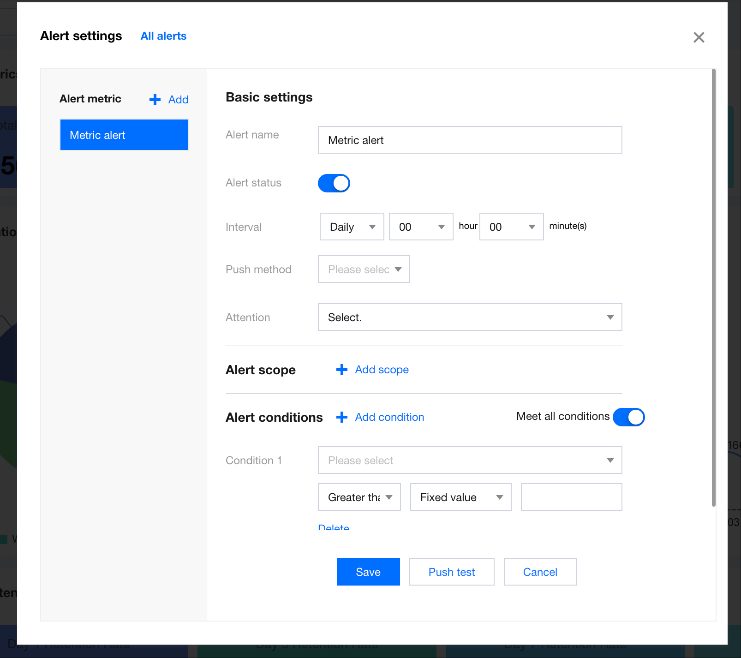Open the minutes selector dropdown

[x=511, y=227]
